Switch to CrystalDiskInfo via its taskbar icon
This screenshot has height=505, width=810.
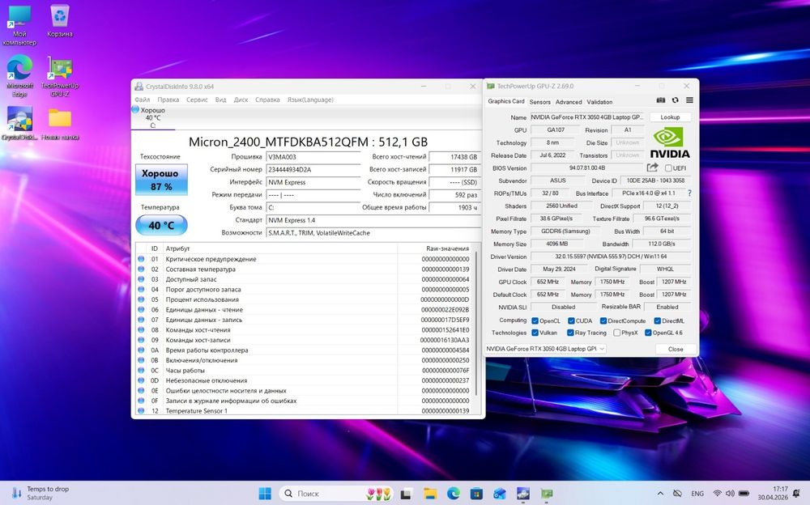(x=522, y=494)
